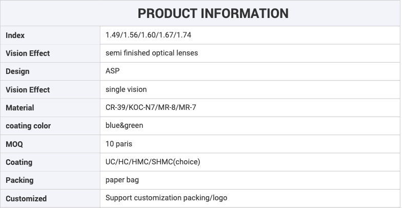The height and width of the screenshot is (208, 402).
Task: Click the coating color row label
Action: pos(28,126)
